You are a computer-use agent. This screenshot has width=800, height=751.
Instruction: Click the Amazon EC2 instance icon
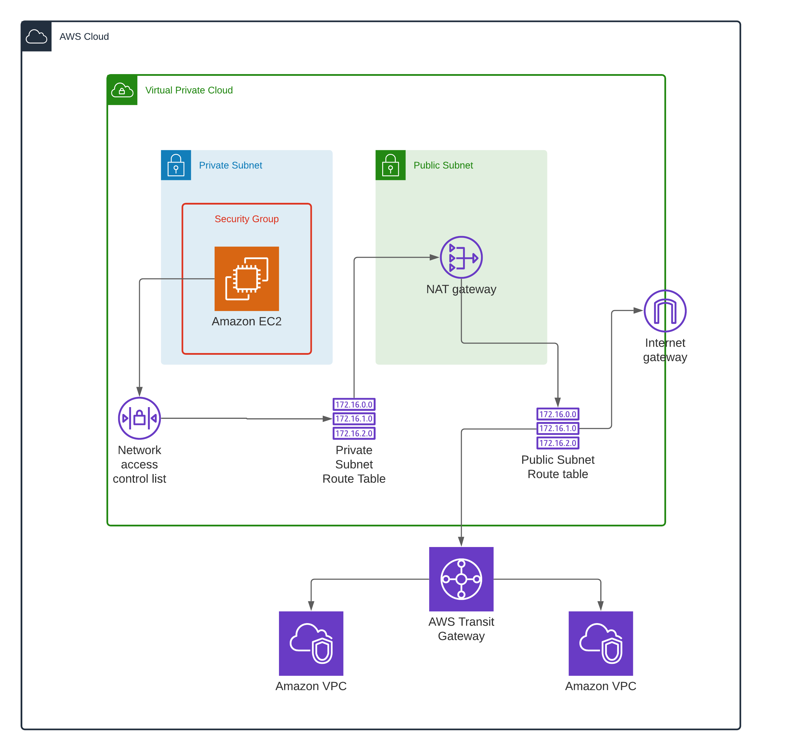pyautogui.click(x=246, y=278)
